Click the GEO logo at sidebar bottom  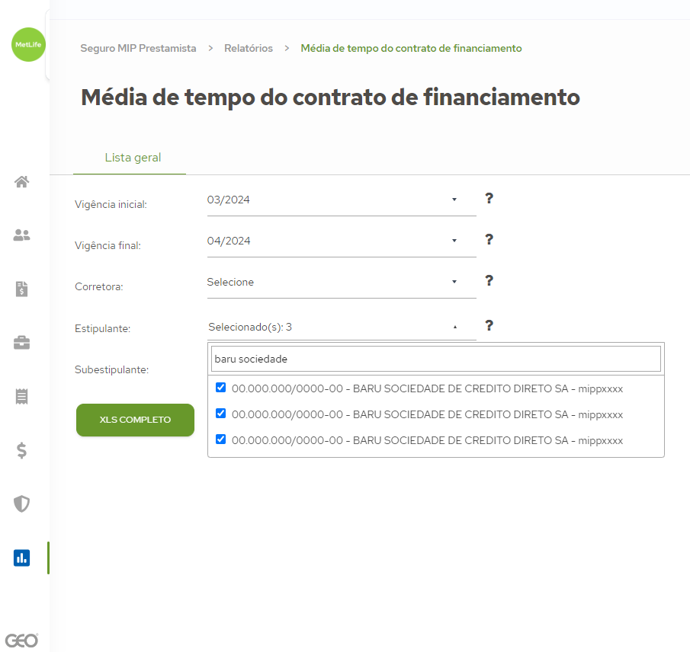[21, 640]
